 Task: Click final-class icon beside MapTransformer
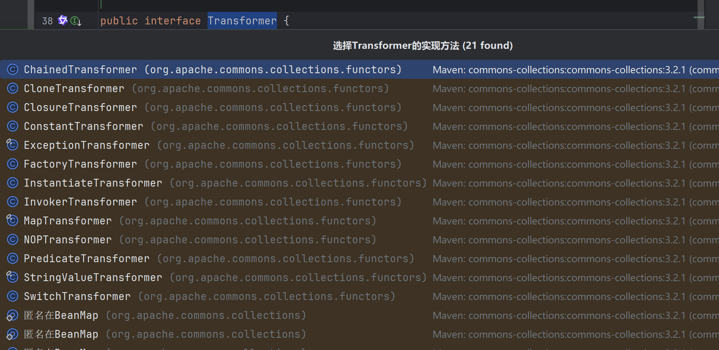coord(12,220)
